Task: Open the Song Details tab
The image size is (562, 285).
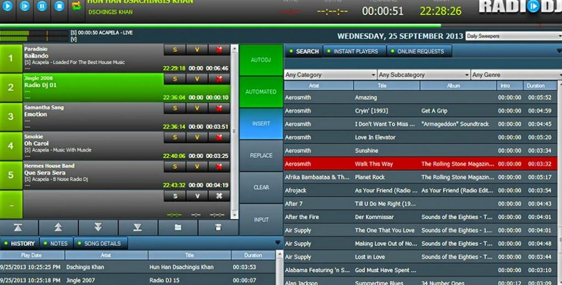Action: [x=101, y=243]
